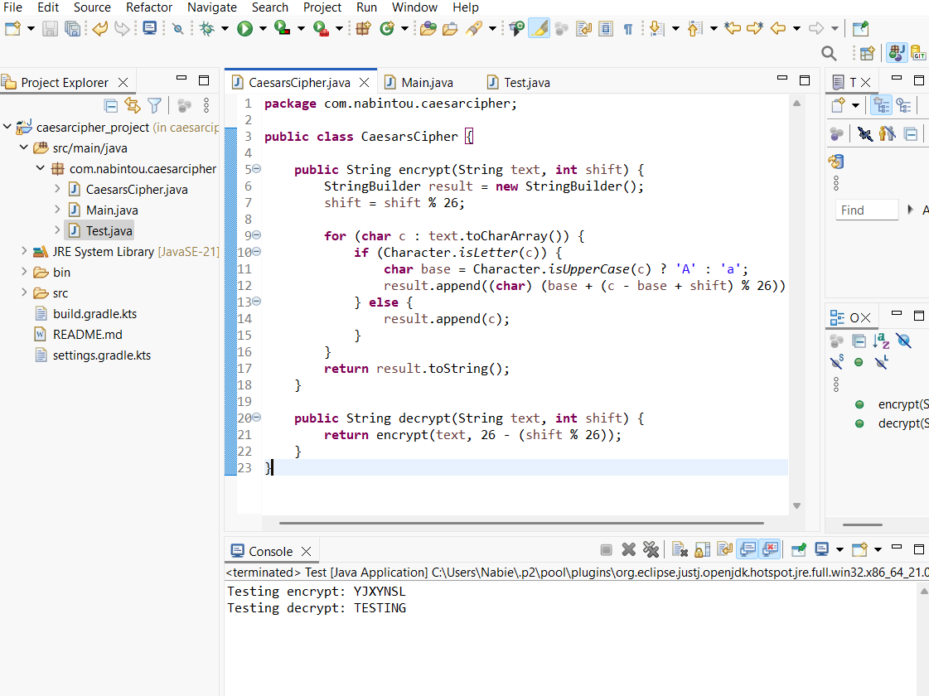Open the Project menu
Image resolution: width=929 pixels, height=696 pixels.
point(322,7)
